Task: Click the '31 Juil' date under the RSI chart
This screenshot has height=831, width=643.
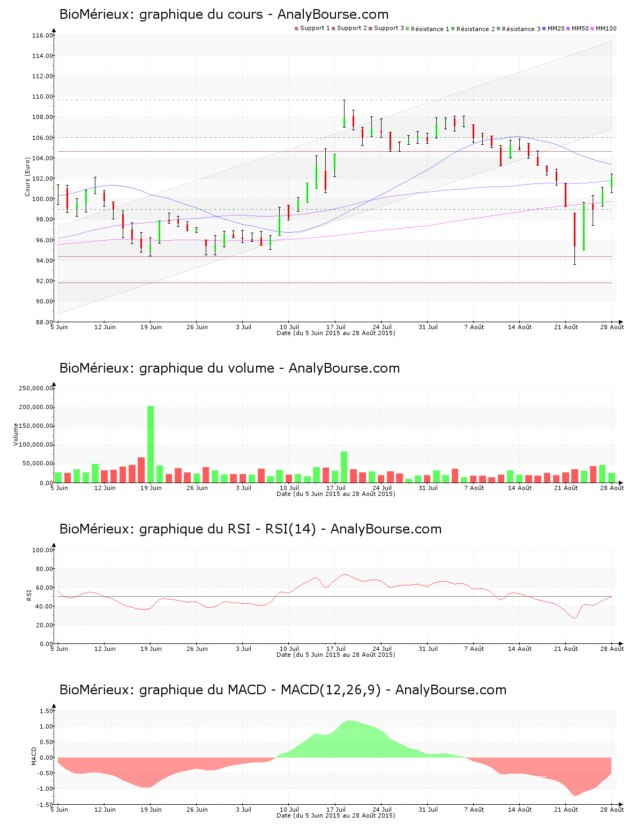Action: click(428, 649)
